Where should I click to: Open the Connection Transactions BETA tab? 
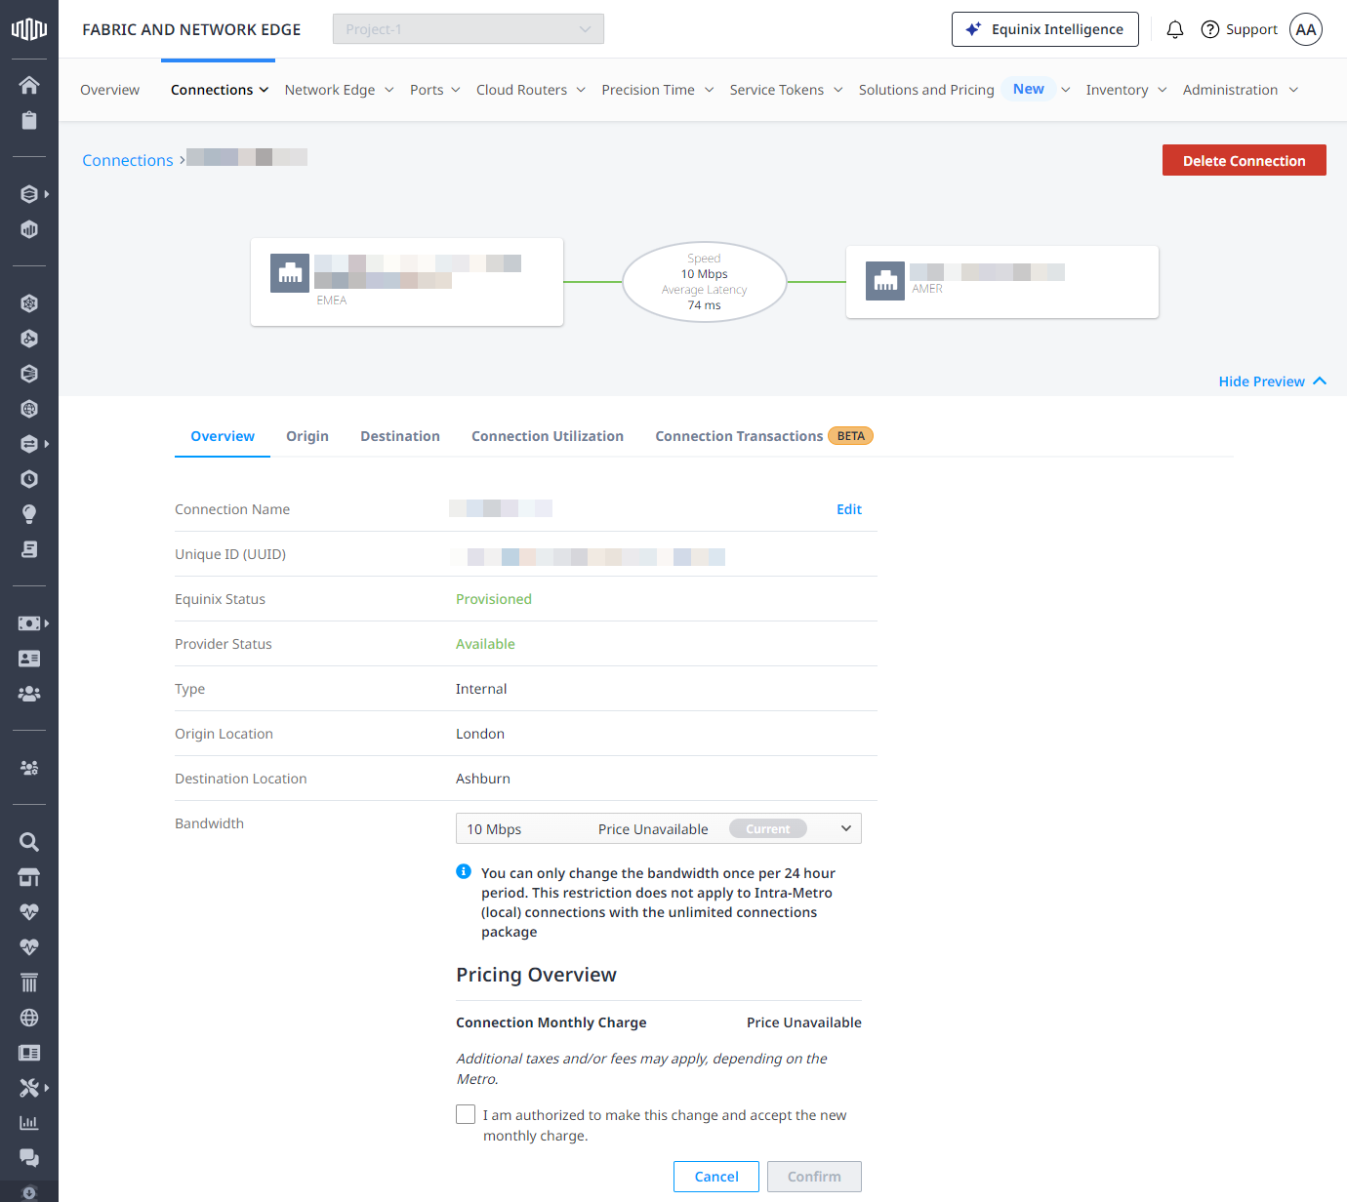764,436
